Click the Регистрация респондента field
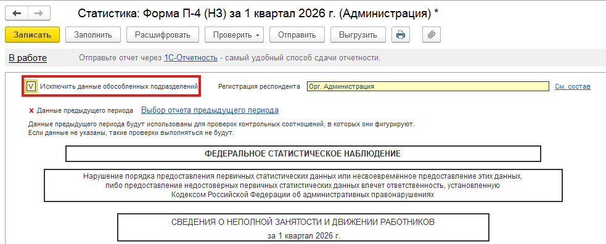 tap(428, 86)
